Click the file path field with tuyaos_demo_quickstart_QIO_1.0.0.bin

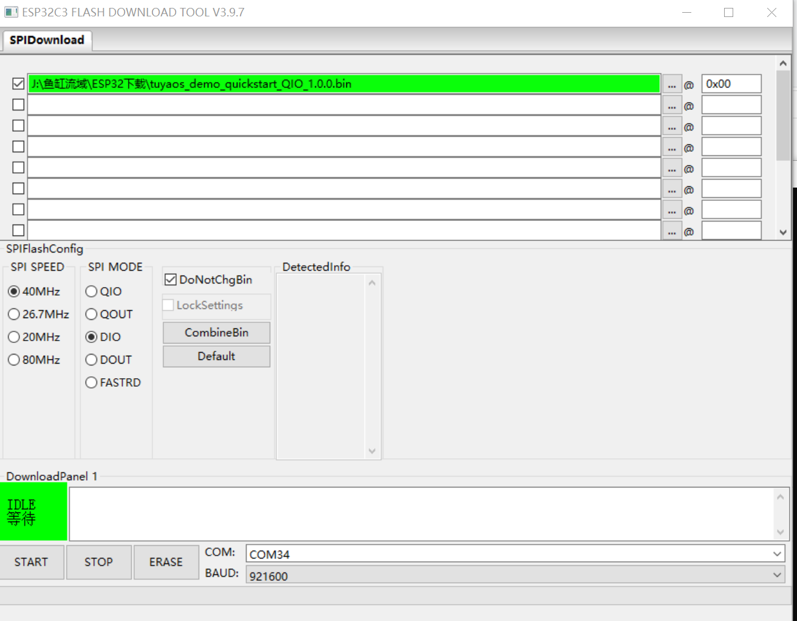(x=344, y=84)
